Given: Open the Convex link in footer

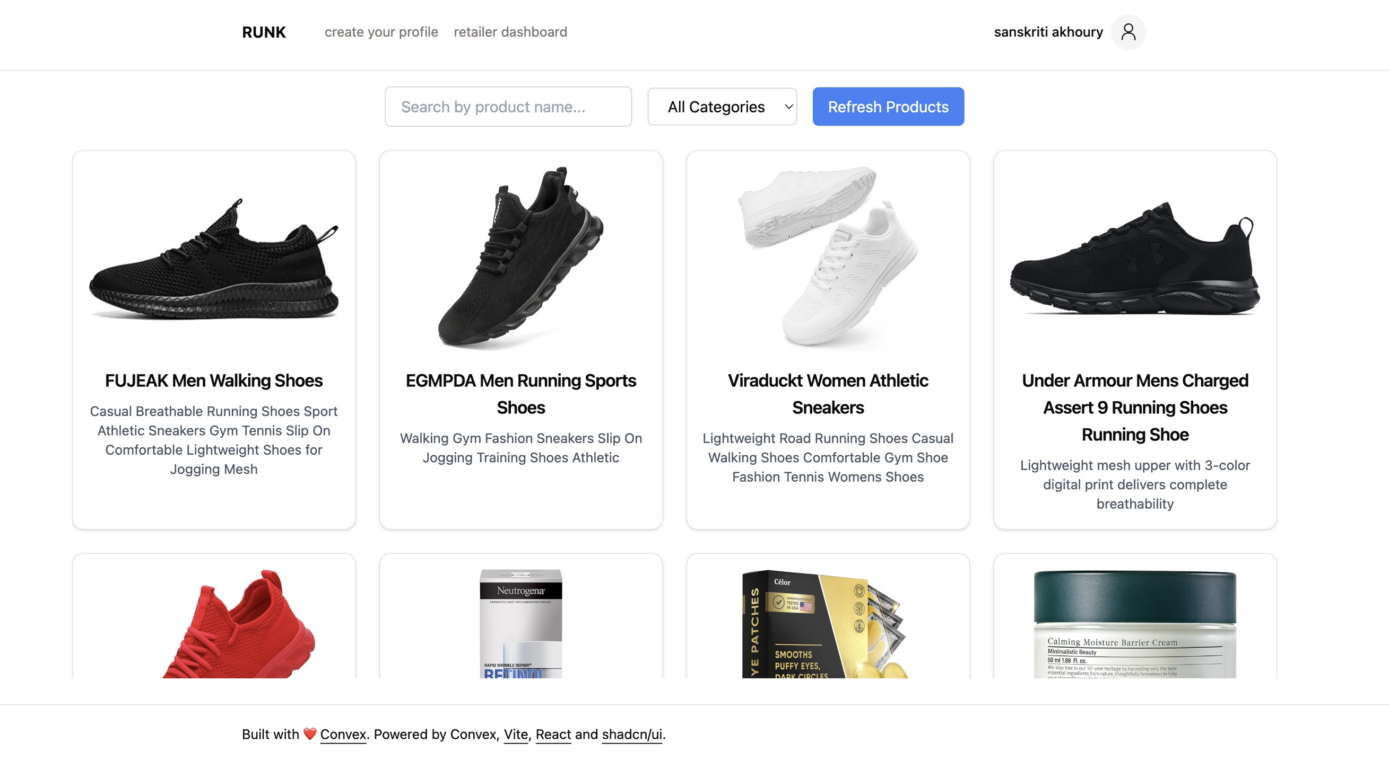Looking at the screenshot, I should 343,734.
